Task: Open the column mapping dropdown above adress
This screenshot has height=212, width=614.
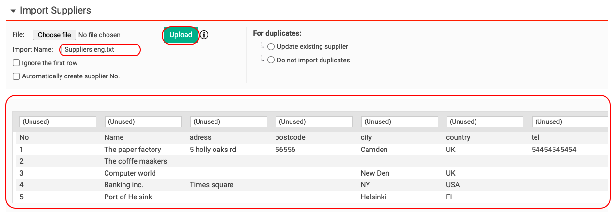Action: click(x=229, y=121)
